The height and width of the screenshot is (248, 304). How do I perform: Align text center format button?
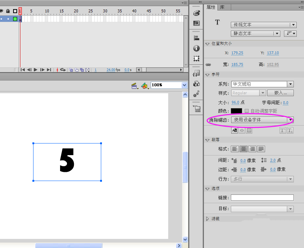(x=244, y=149)
